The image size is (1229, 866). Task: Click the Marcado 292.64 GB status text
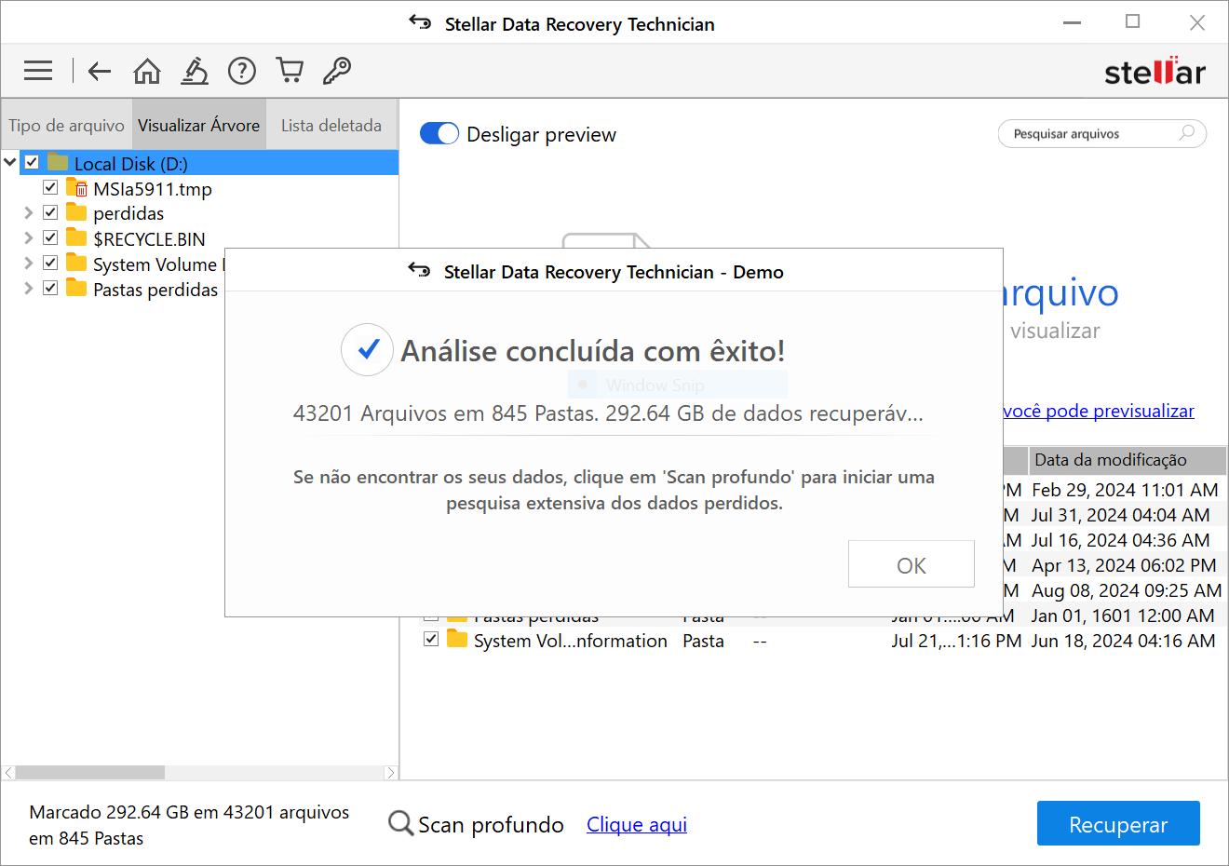pyautogui.click(x=189, y=825)
